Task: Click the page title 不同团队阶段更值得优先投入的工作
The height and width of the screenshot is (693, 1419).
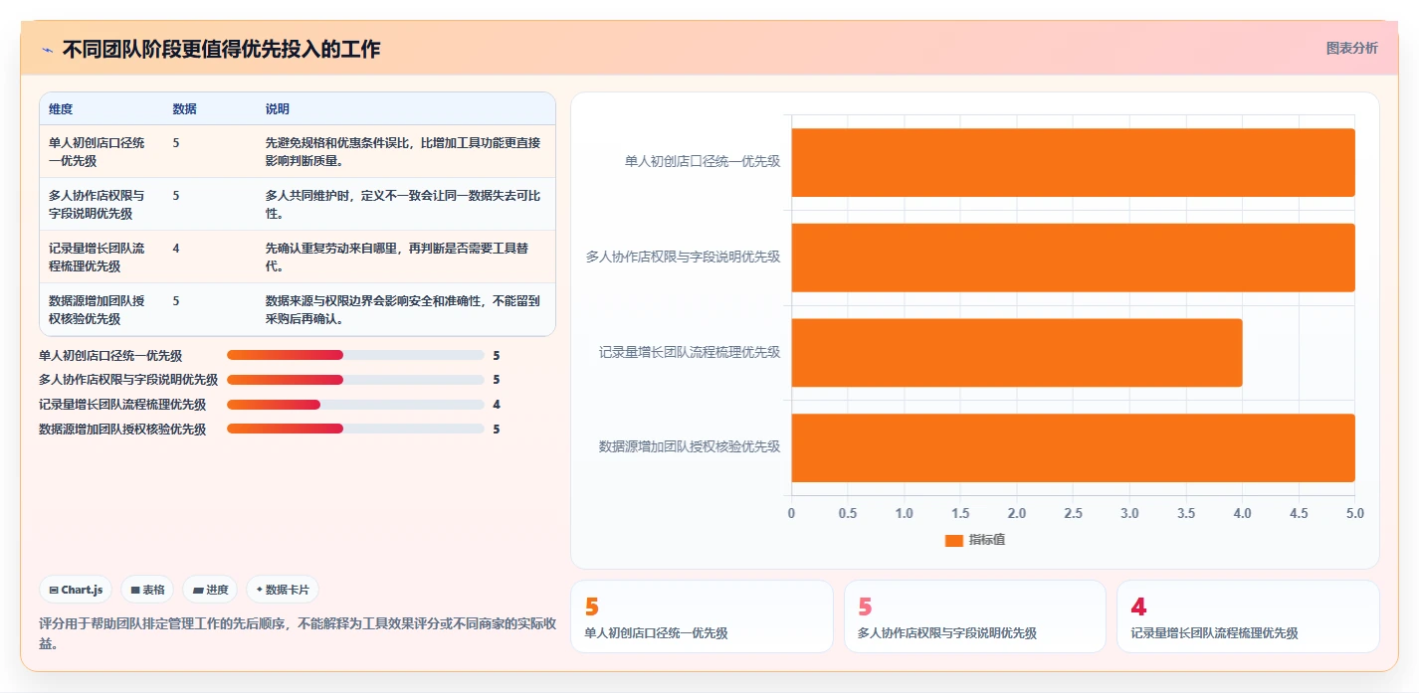Action: (x=221, y=49)
